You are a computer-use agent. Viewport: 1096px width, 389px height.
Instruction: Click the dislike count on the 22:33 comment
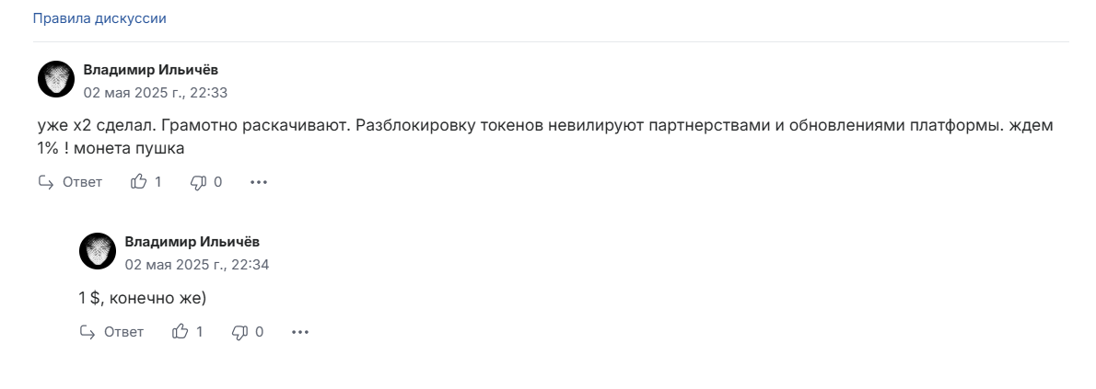point(218,182)
